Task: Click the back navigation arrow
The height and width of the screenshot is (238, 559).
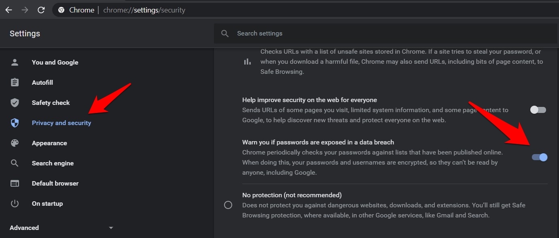Action: click(8, 10)
